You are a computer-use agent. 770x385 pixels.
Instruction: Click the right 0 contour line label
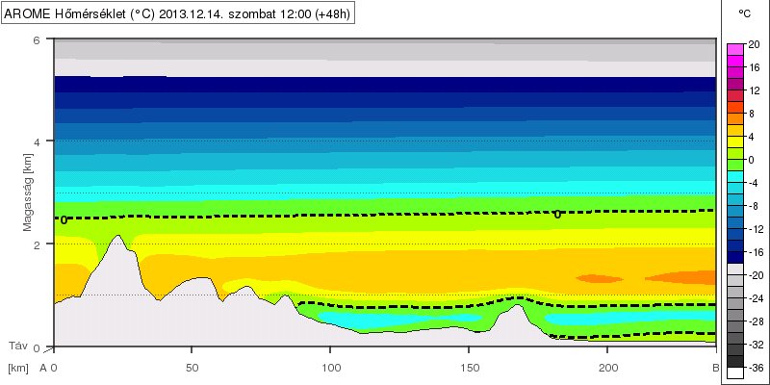pyautogui.click(x=557, y=214)
